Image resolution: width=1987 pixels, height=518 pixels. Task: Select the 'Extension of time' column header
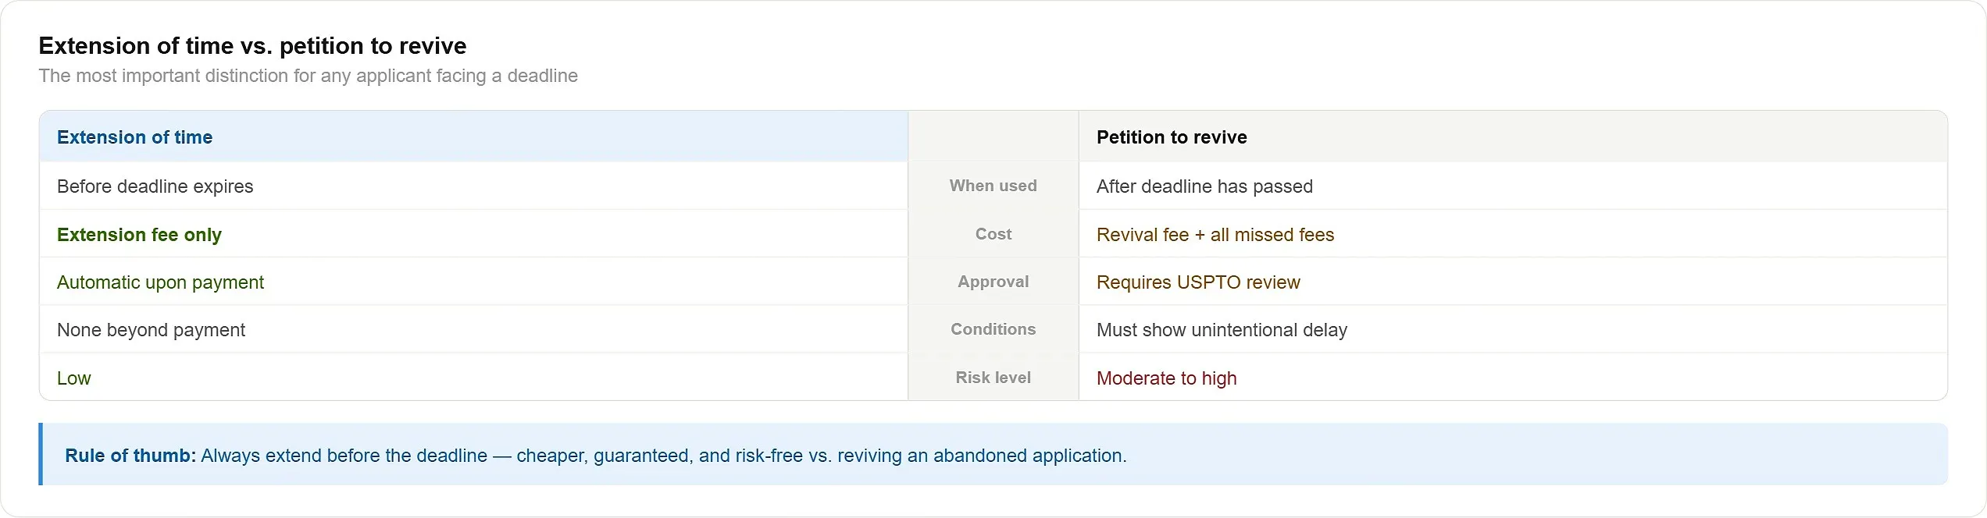[x=473, y=137]
